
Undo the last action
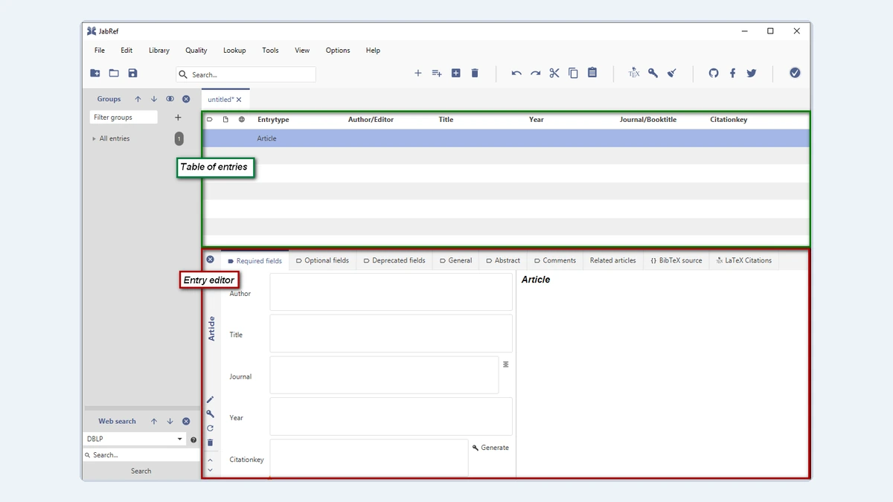pos(516,73)
